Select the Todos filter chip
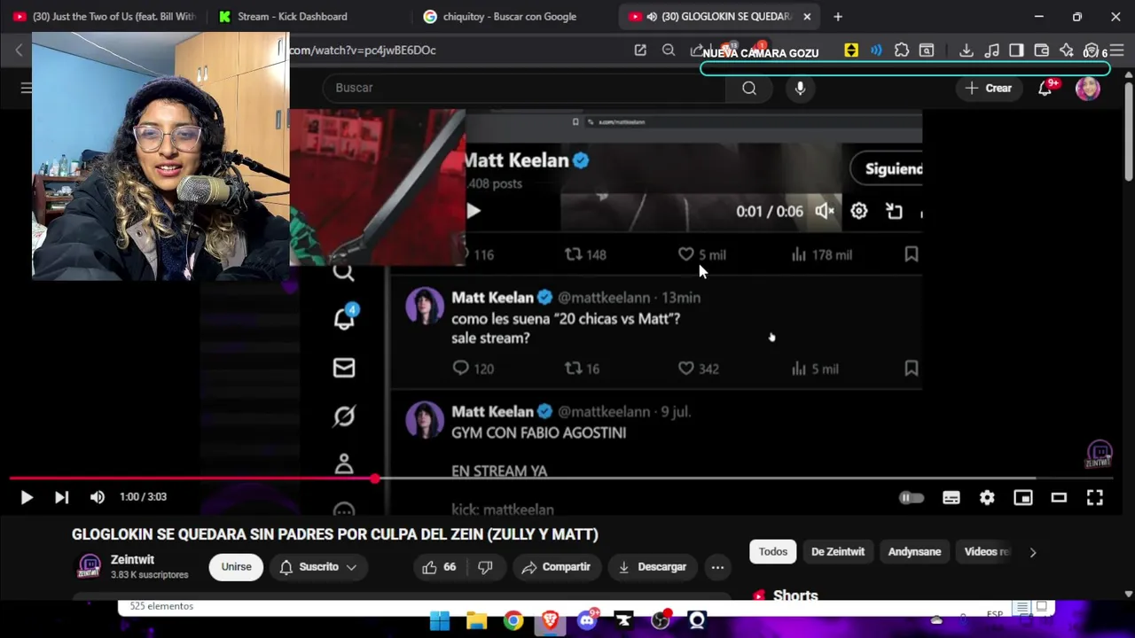Screen dimensions: 1135x638 [772, 552]
